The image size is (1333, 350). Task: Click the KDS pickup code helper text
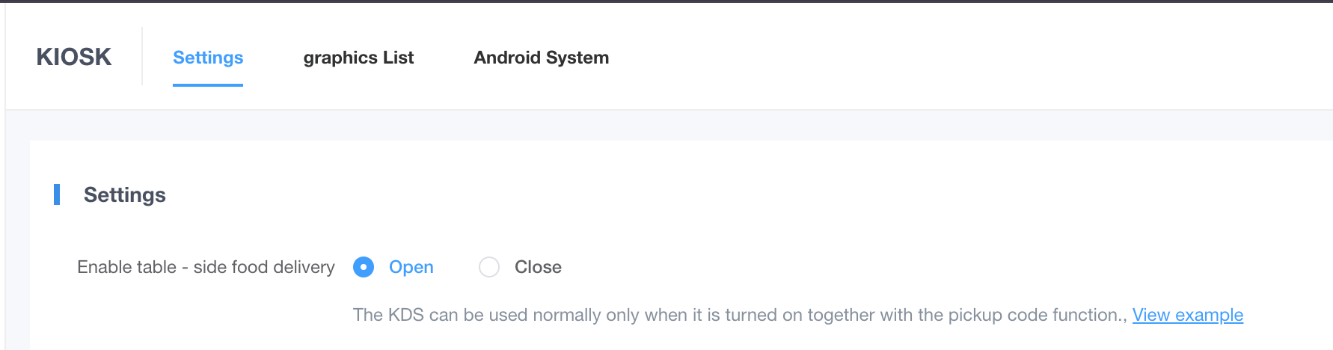(739, 315)
